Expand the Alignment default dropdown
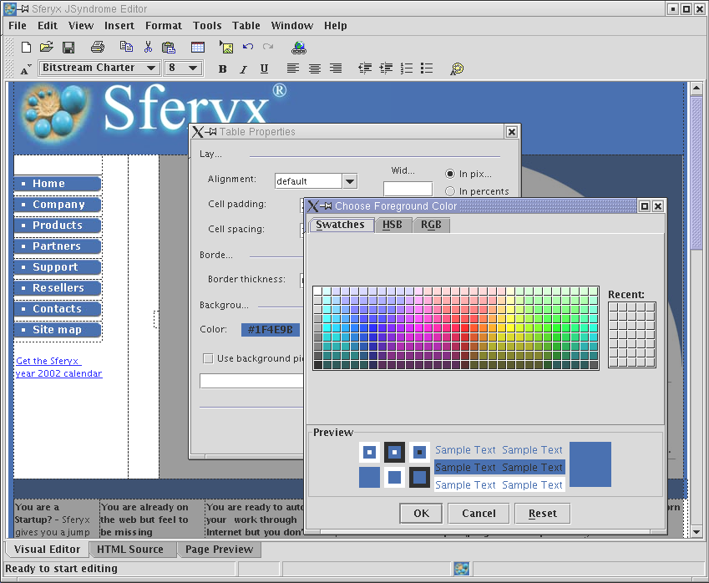 pyautogui.click(x=349, y=181)
